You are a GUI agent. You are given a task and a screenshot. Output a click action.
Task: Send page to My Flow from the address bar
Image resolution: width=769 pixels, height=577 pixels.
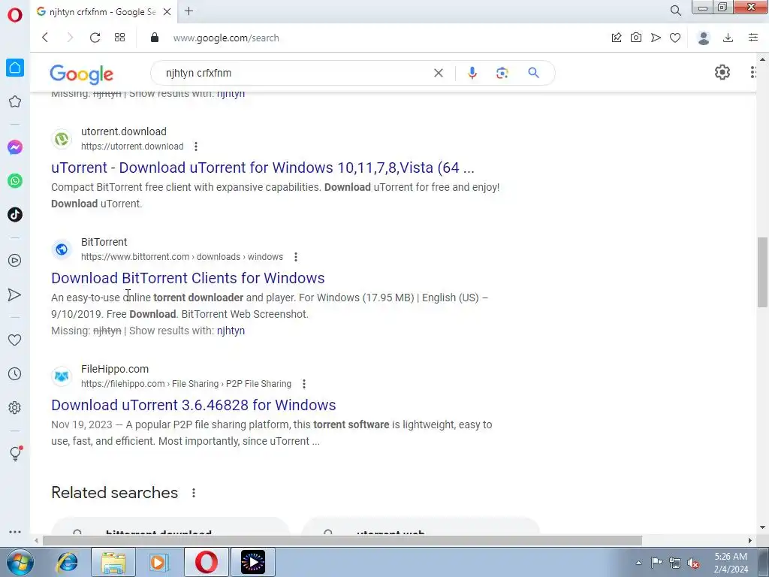[x=656, y=38]
